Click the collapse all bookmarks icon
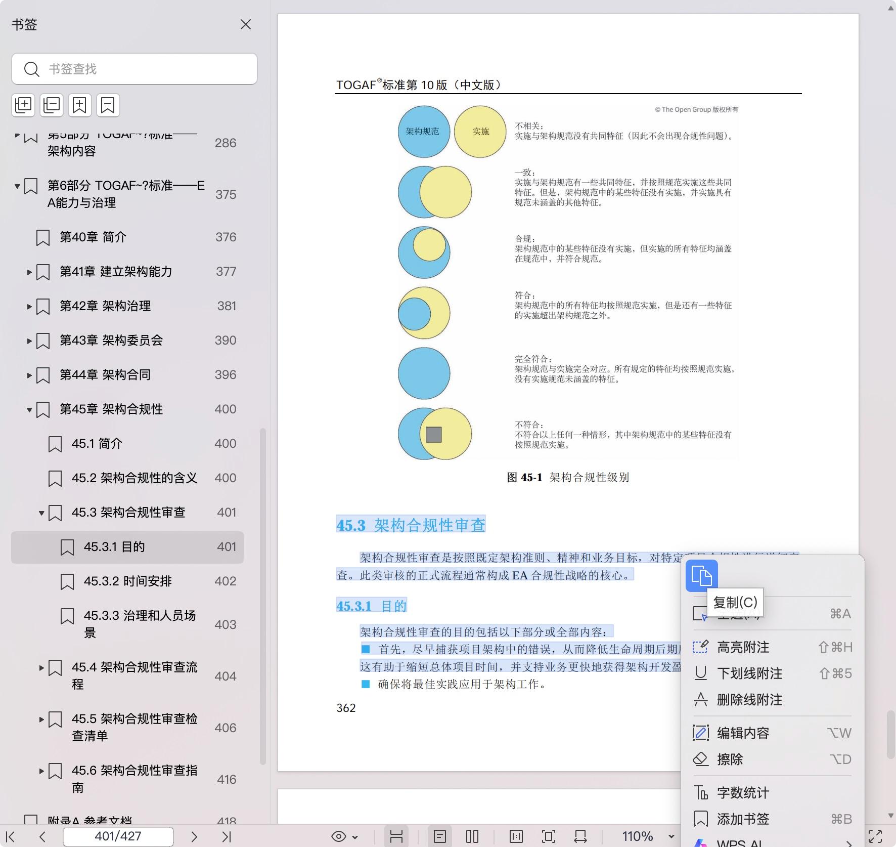 coord(52,105)
